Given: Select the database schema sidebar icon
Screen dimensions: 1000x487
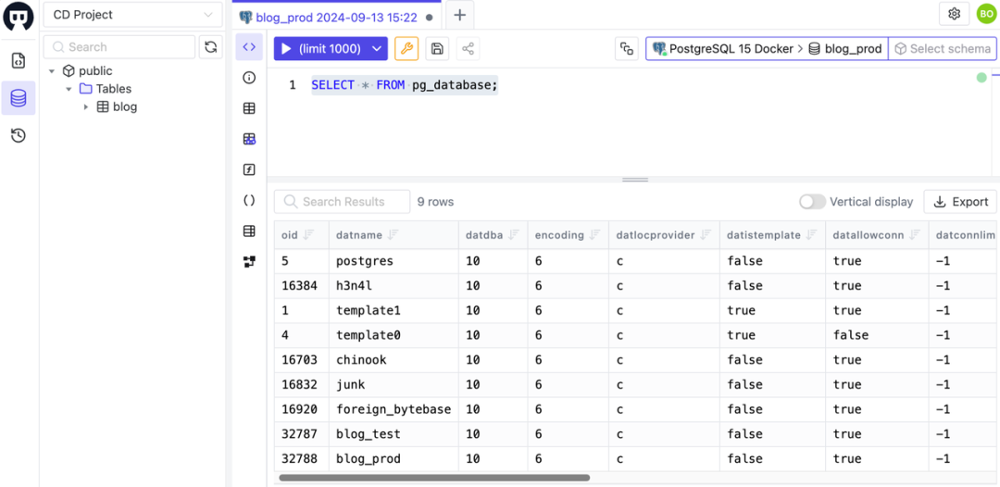Looking at the screenshot, I should coord(19,98).
